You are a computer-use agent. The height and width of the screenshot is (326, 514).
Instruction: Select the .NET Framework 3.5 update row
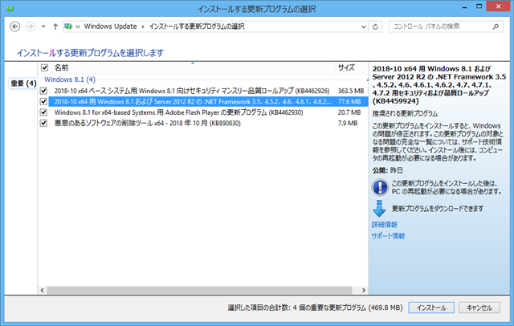(x=202, y=101)
